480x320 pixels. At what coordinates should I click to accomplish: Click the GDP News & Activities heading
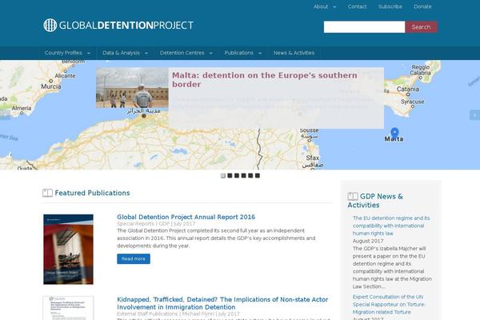pos(375,201)
